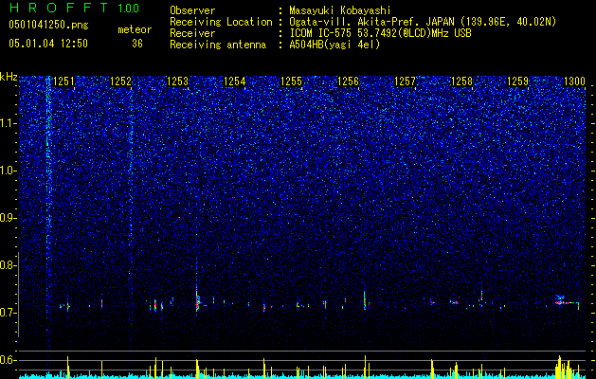Click the 1257 time marker

pos(405,81)
